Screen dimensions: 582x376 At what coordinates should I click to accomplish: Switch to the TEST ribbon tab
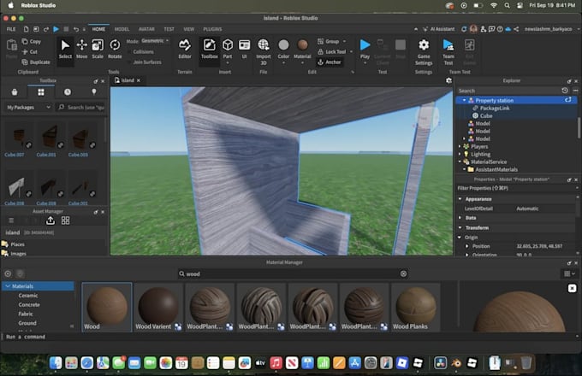(169, 29)
